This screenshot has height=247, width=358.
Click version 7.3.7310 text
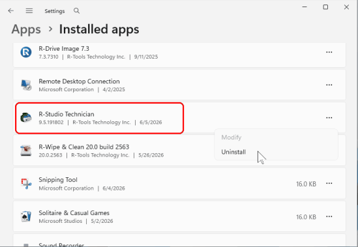pyautogui.click(x=48, y=57)
